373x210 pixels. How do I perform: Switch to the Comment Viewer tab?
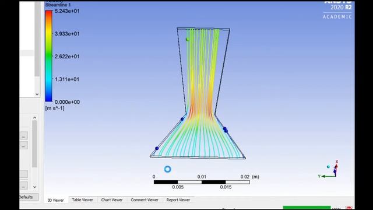click(x=145, y=199)
